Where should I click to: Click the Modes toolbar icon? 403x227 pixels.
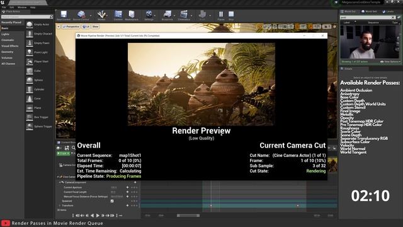pyautogui.click(x=101, y=14)
